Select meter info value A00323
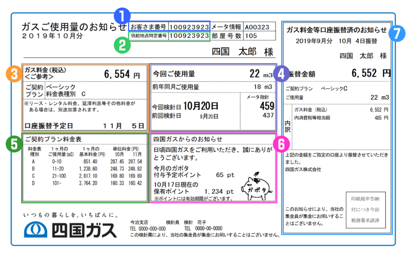The width and height of the screenshot is (406, 258). tap(257, 27)
